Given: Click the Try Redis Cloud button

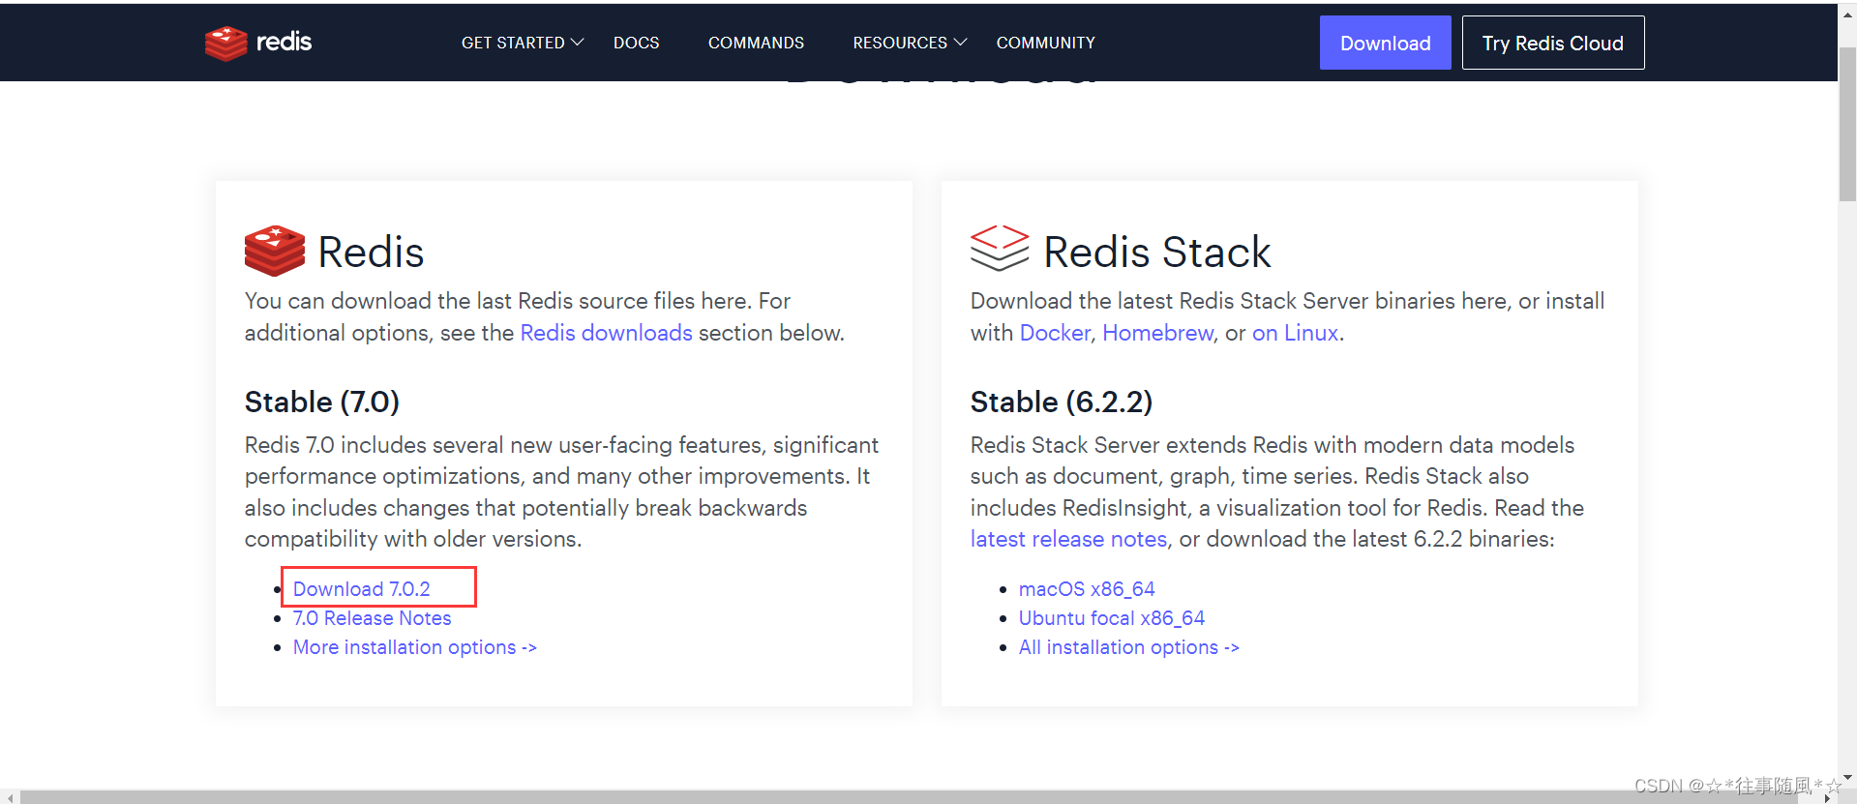Looking at the screenshot, I should point(1553,43).
